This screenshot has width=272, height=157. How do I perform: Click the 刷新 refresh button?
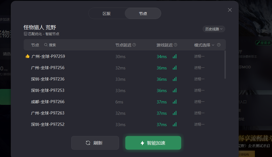pos(95,143)
